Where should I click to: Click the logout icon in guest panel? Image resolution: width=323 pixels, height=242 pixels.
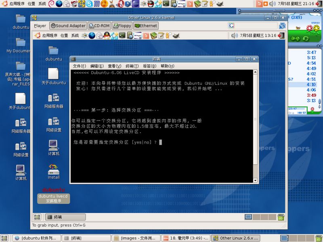(x=281, y=35)
